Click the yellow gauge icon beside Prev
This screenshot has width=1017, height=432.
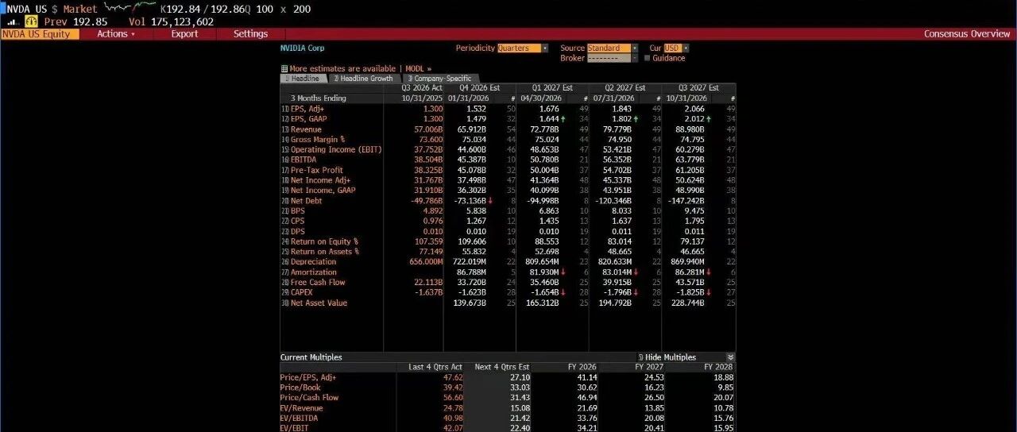31,21
